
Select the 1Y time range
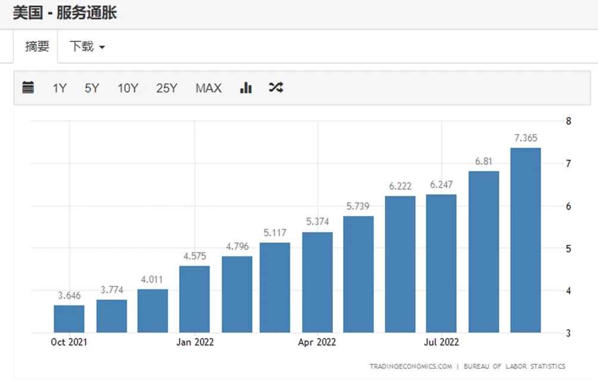pos(60,88)
